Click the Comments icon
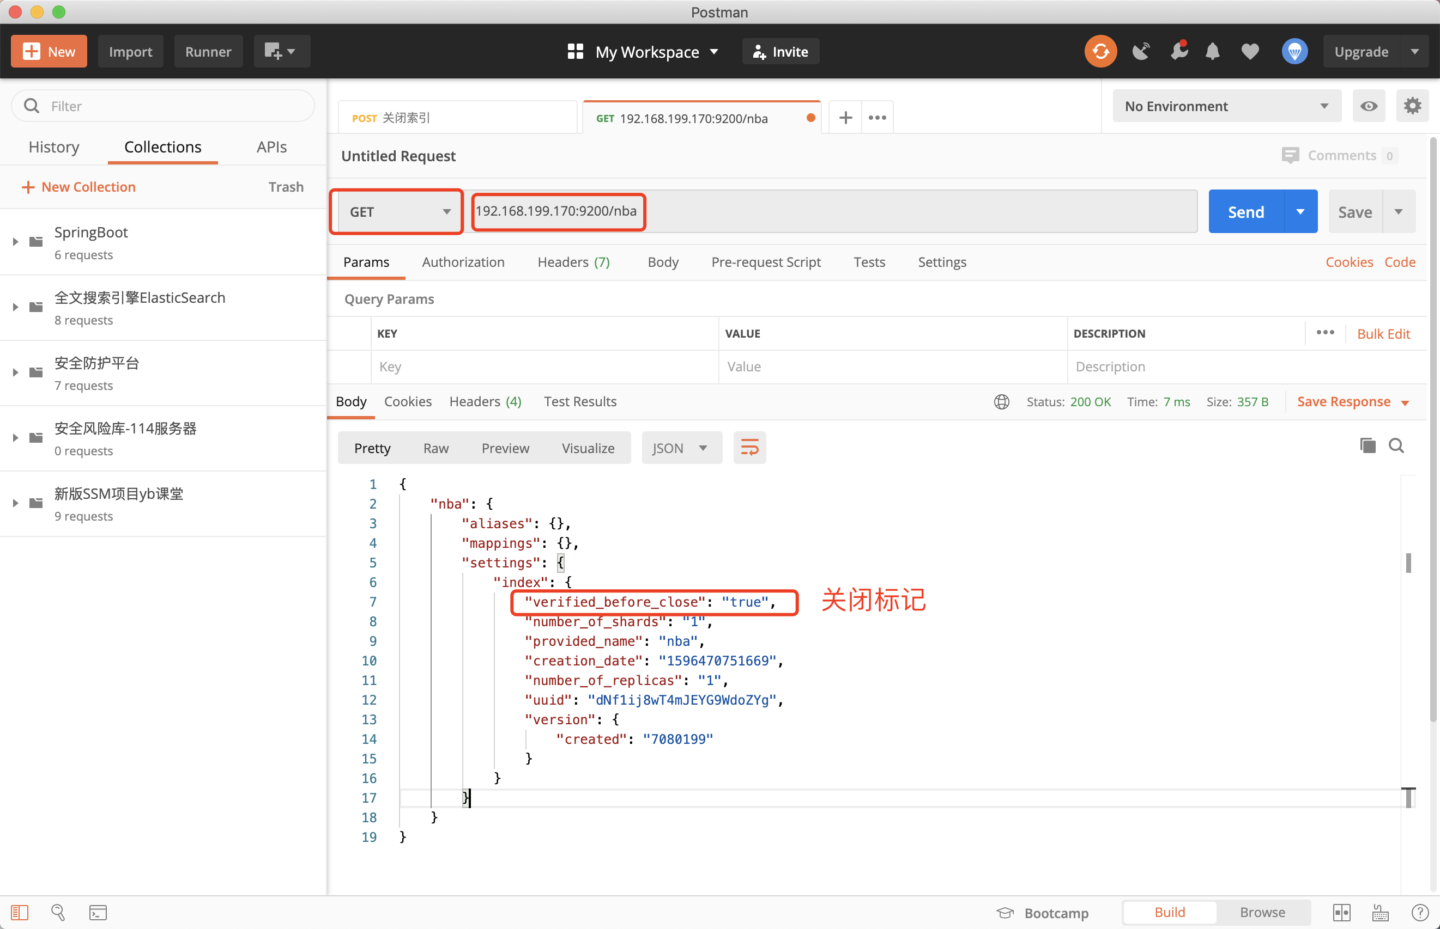The height and width of the screenshot is (929, 1440). (1290, 155)
